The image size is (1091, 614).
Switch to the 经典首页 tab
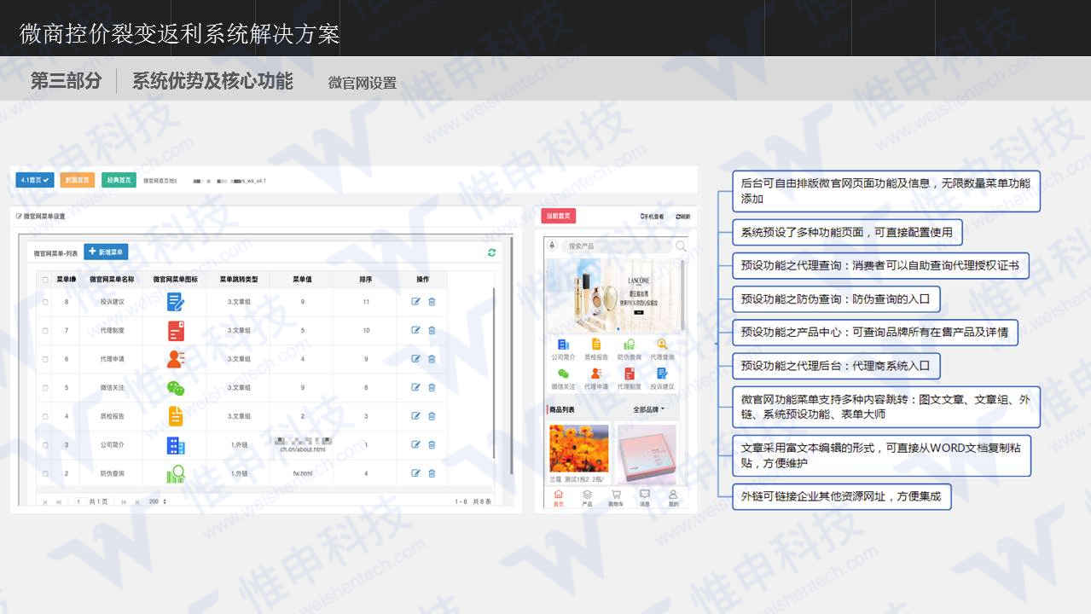point(119,180)
